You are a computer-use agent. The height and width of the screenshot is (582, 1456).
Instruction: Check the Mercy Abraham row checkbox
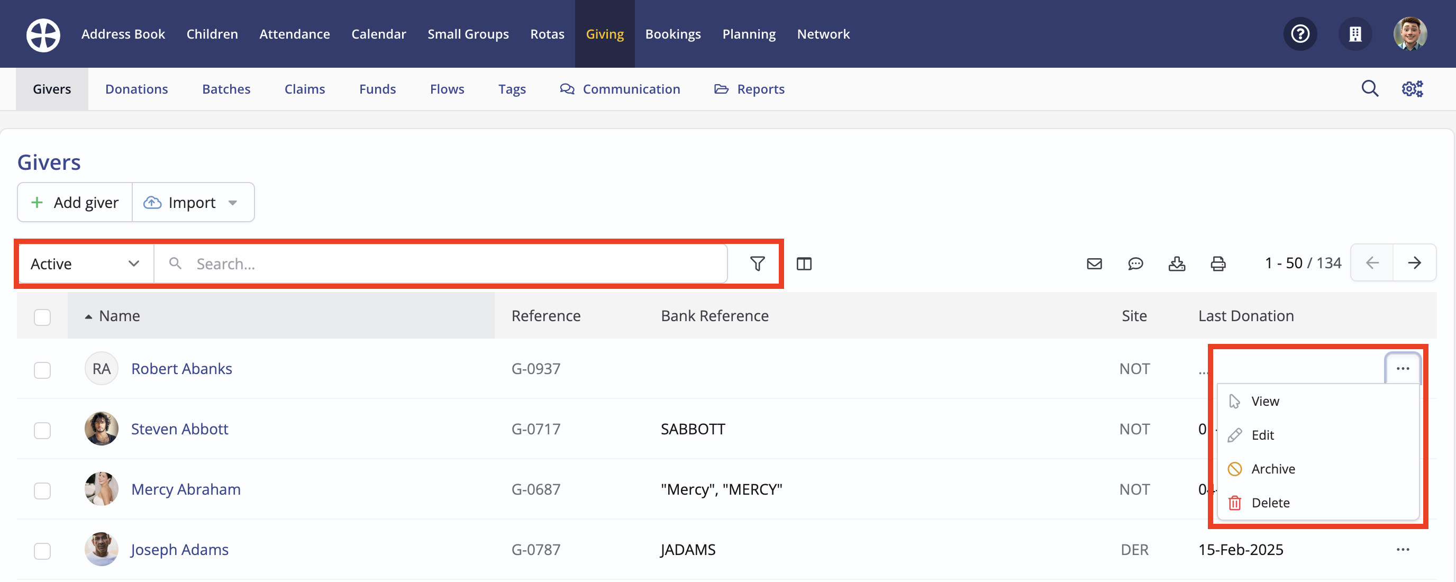coord(42,490)
